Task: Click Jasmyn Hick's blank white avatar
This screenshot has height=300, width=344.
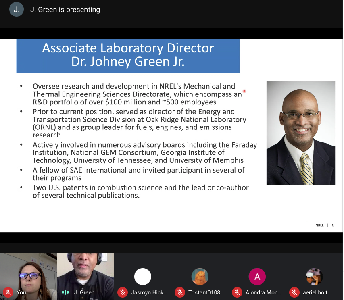Action: click(x=143, y=277)
